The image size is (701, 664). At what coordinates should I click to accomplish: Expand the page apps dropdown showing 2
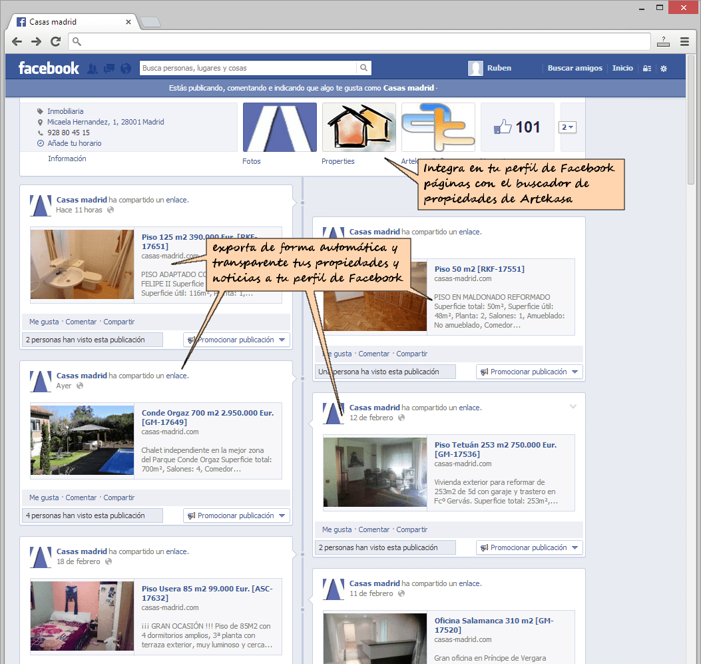tap(568, 127)
